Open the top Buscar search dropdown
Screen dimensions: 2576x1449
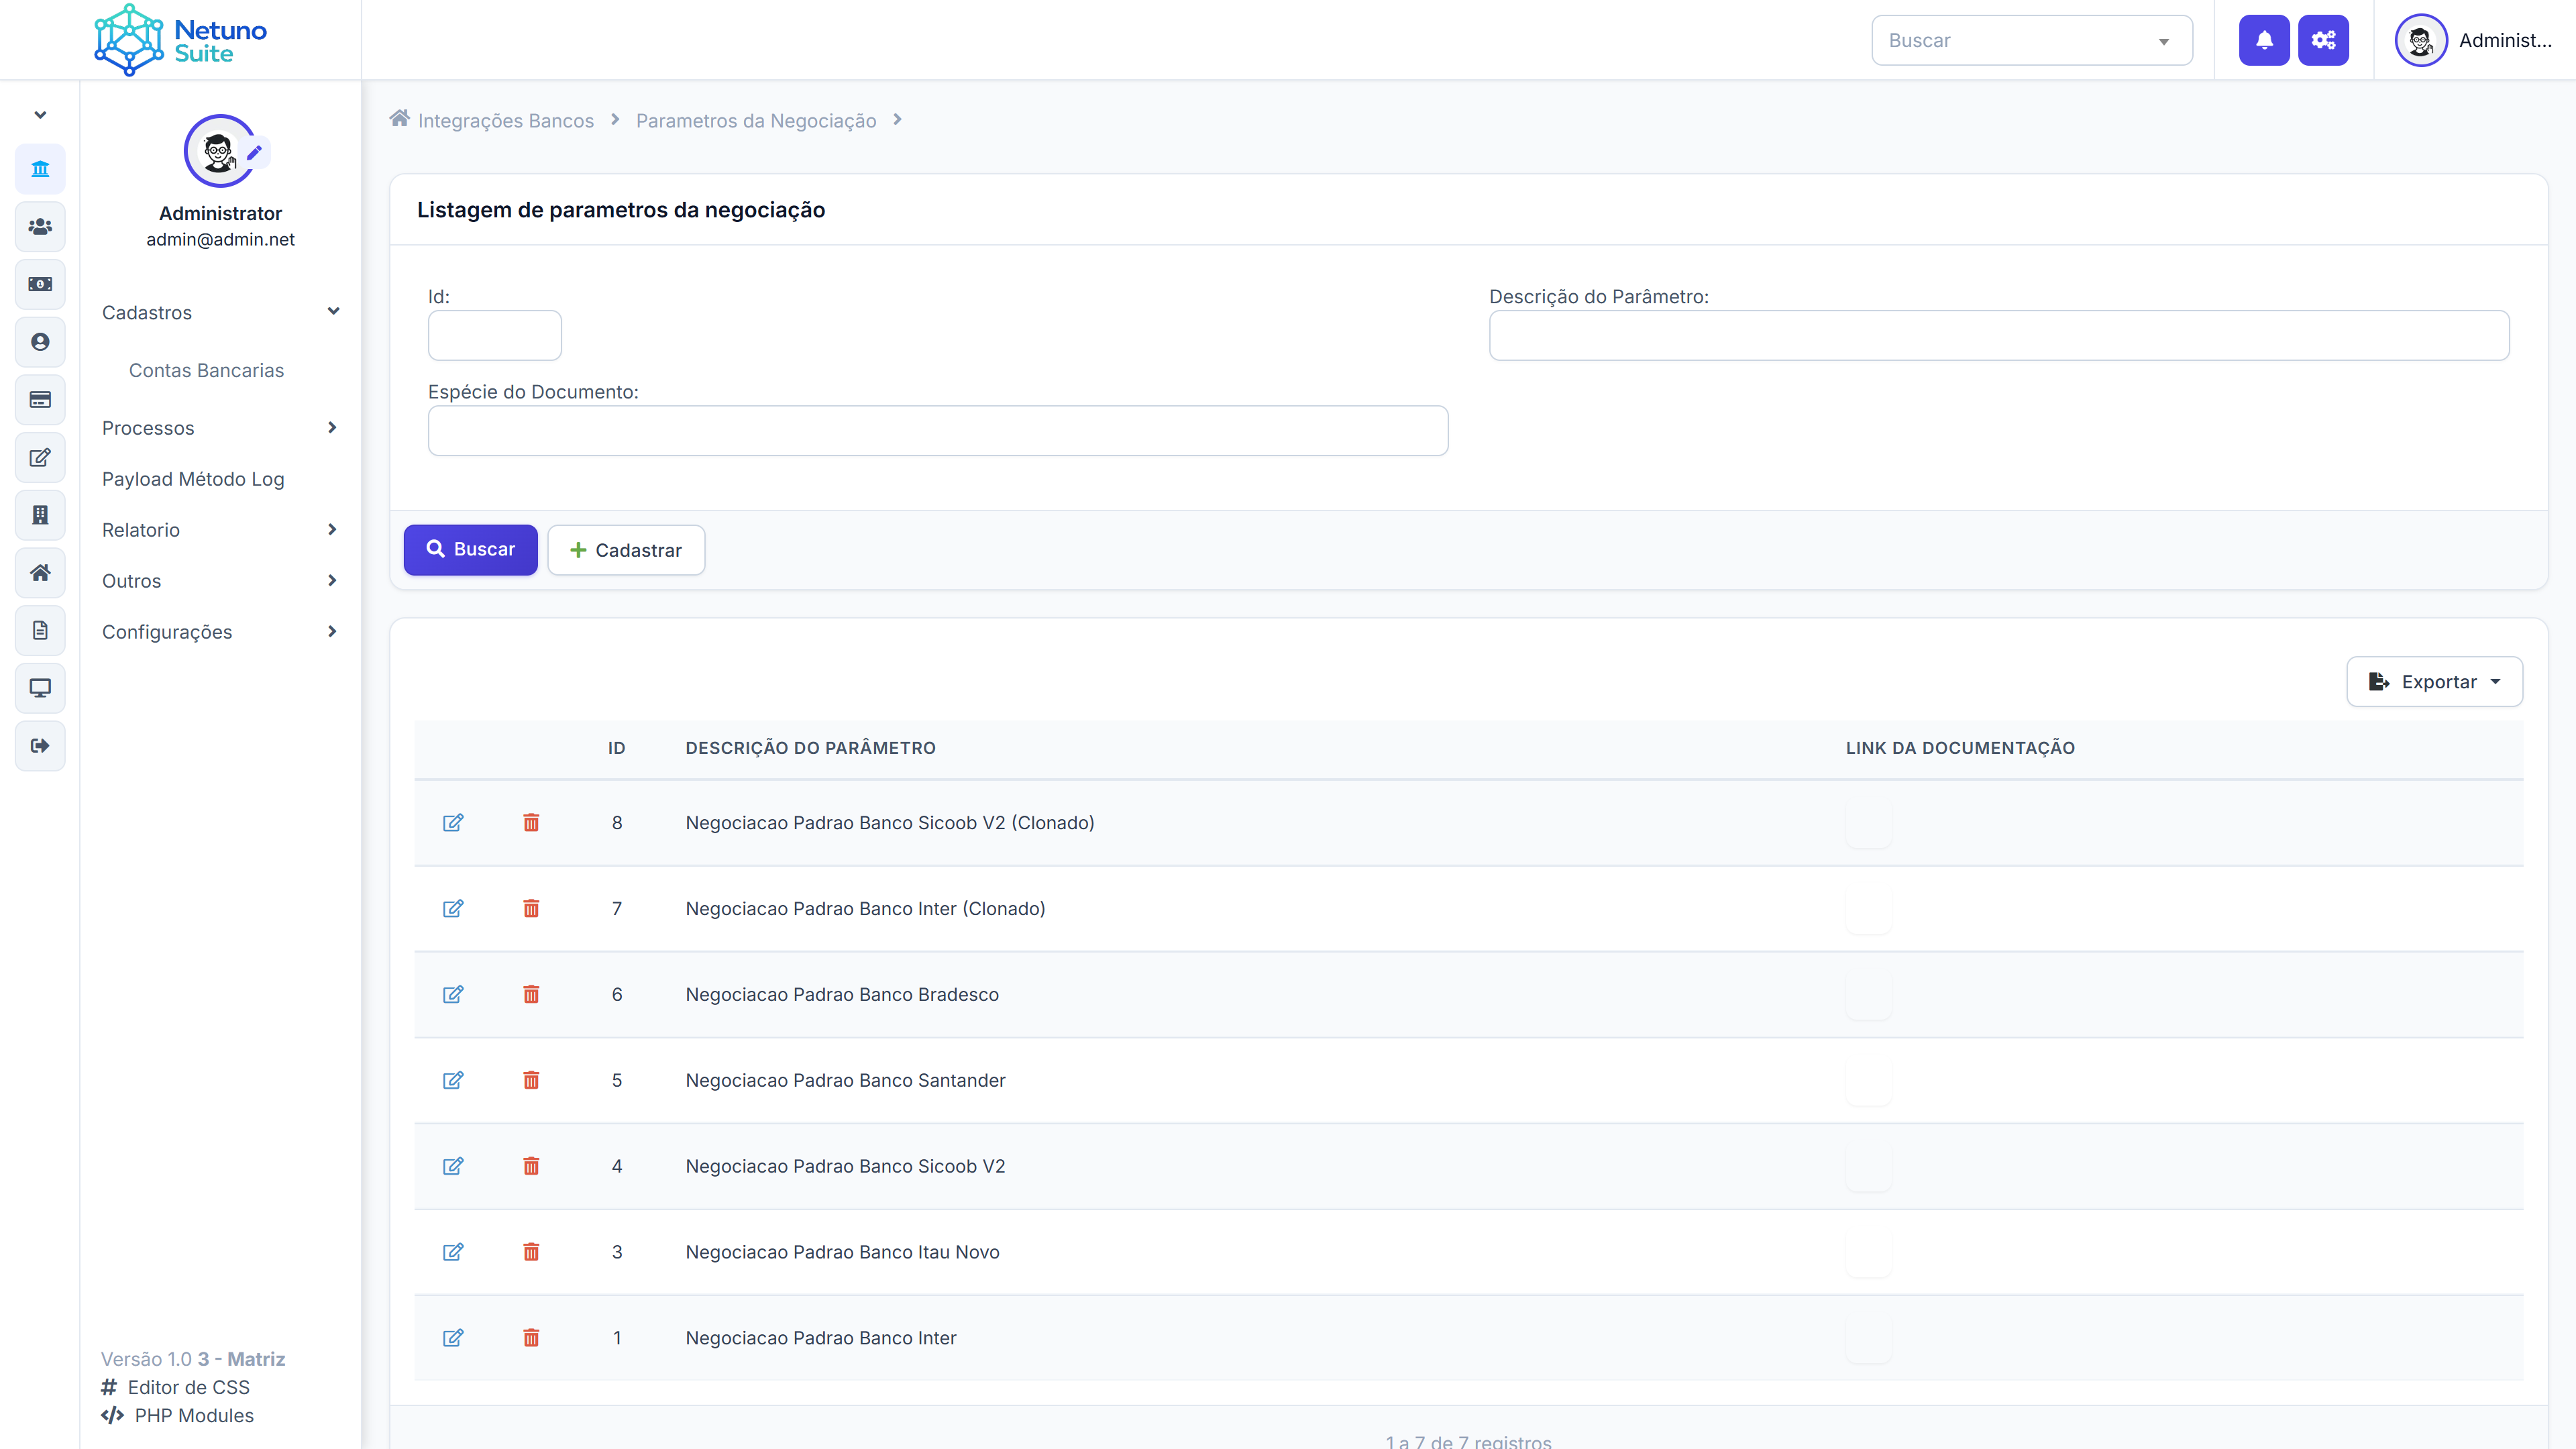pos(2032,40)
